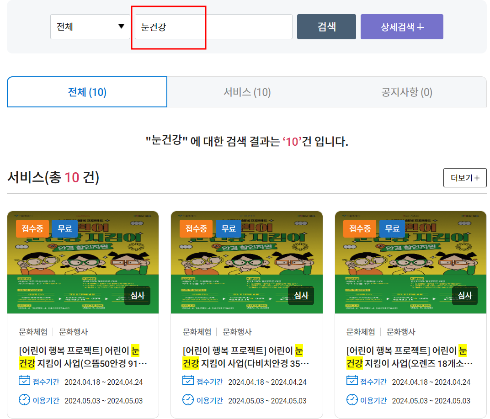Click the 이용기간 clock icon on 오렌즈 card
This screenshot has width=490, height=419.
pos(352,400)
